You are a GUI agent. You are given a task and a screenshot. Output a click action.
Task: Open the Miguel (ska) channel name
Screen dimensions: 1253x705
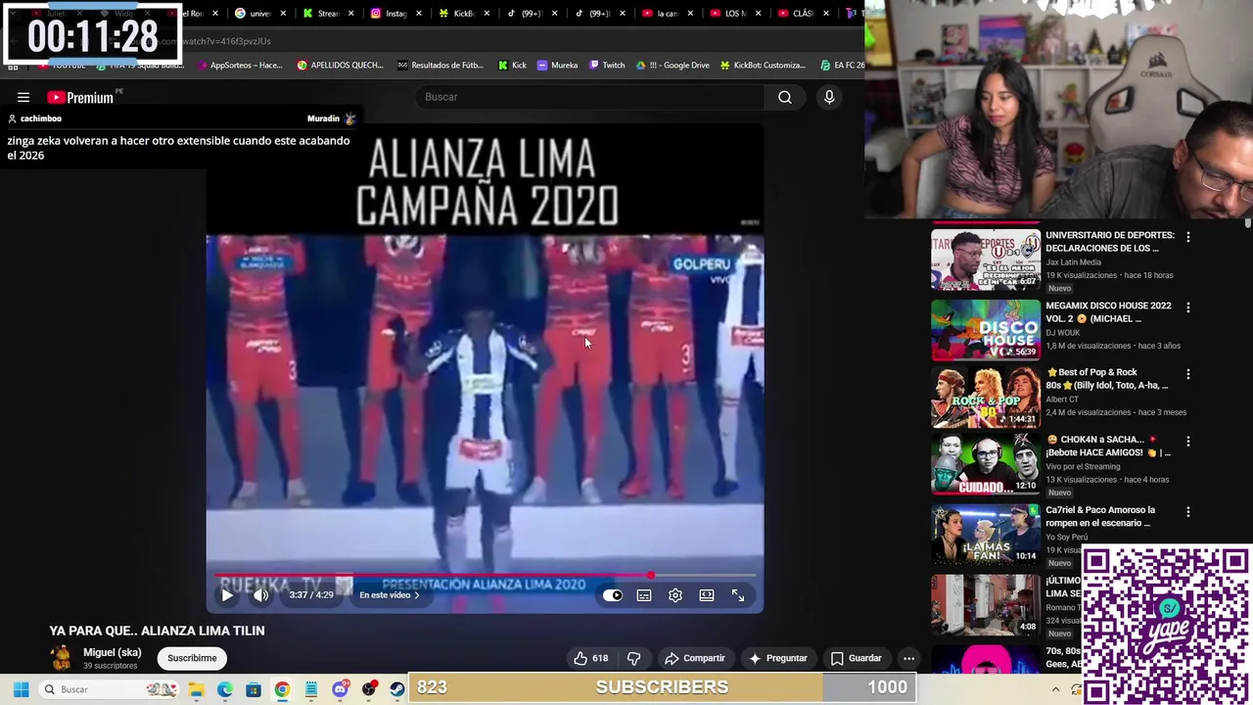tap(112, 652)
